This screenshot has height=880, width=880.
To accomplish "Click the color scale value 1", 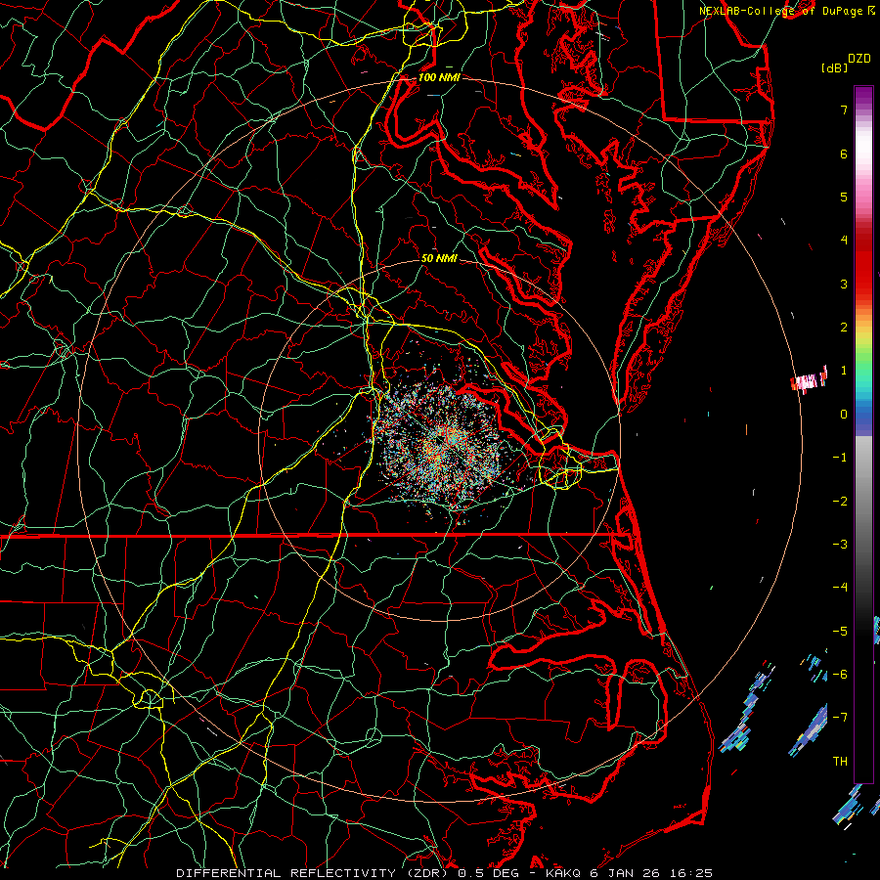I will 844,371.
